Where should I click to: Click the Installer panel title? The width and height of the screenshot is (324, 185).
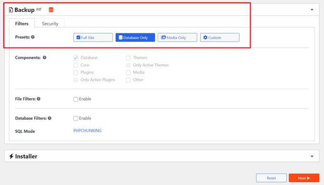pyautogui.click(x=26, y=156)
